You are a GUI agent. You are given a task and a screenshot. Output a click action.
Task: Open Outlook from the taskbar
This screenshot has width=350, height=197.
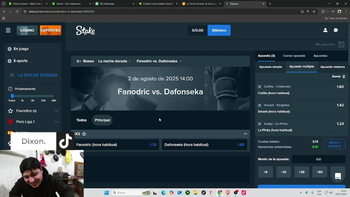[x=179, y=193]
